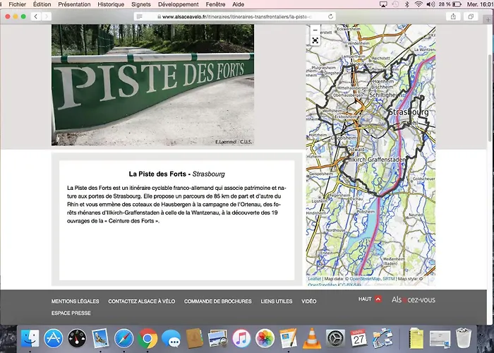The image size is (494, 353).
Task: Open the Trash in the Dock
Action: pos(463,338)
